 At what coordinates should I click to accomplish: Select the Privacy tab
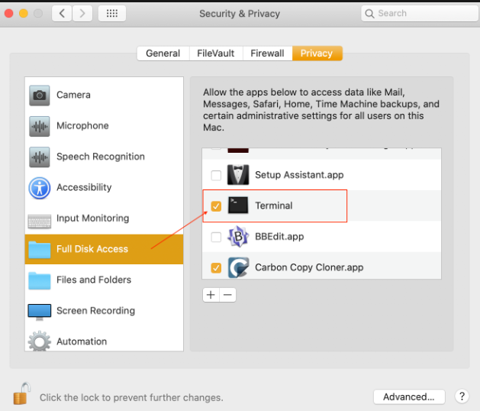[317, 53]
